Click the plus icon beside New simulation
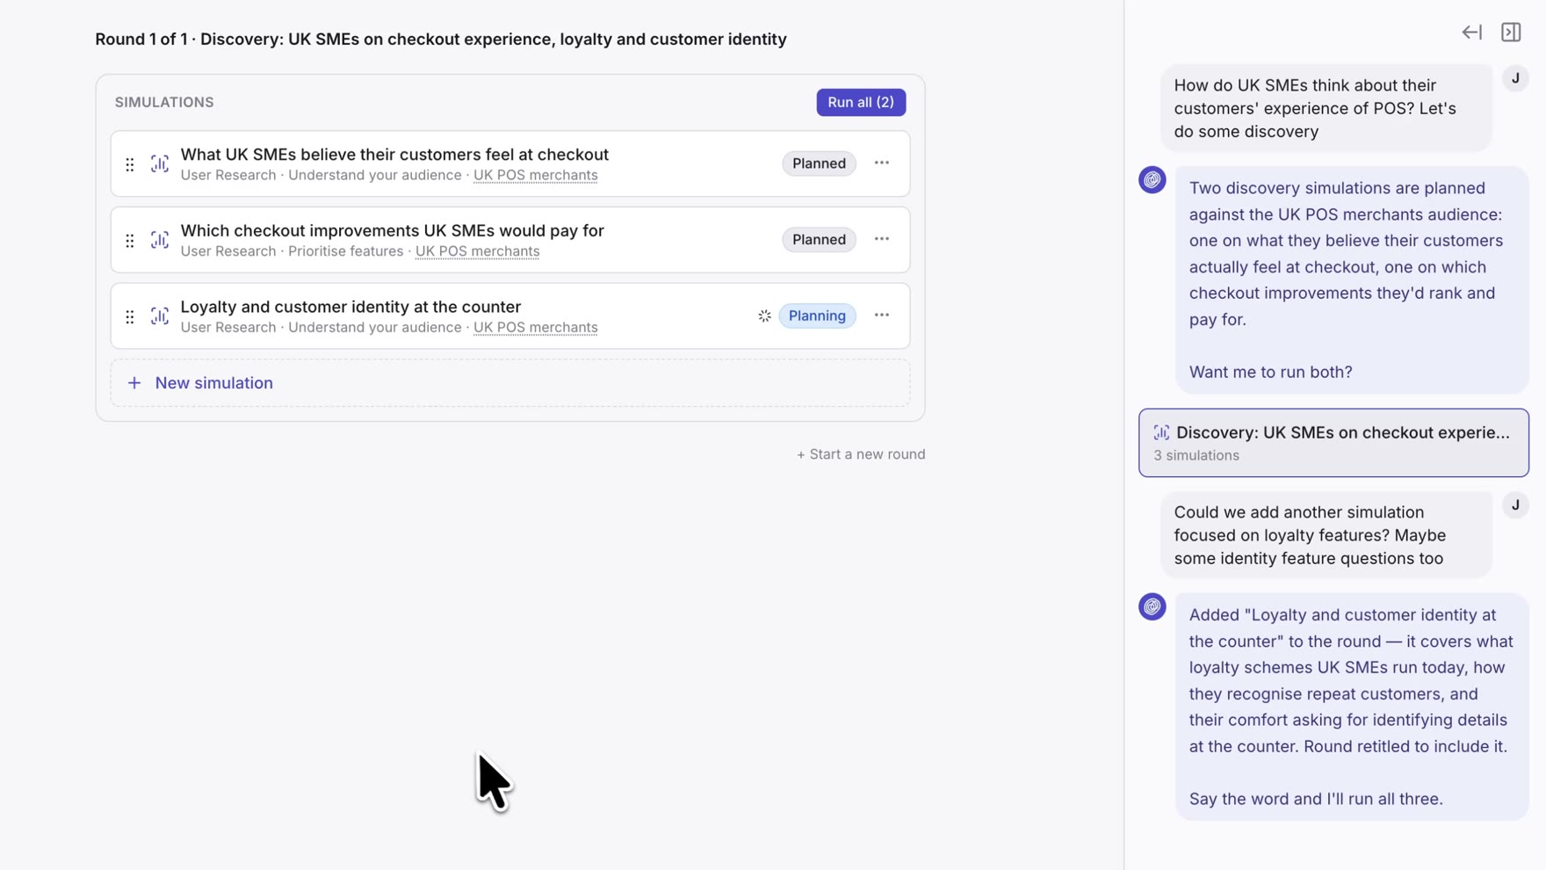This screenshot has width=1546, height=870. 134,383
